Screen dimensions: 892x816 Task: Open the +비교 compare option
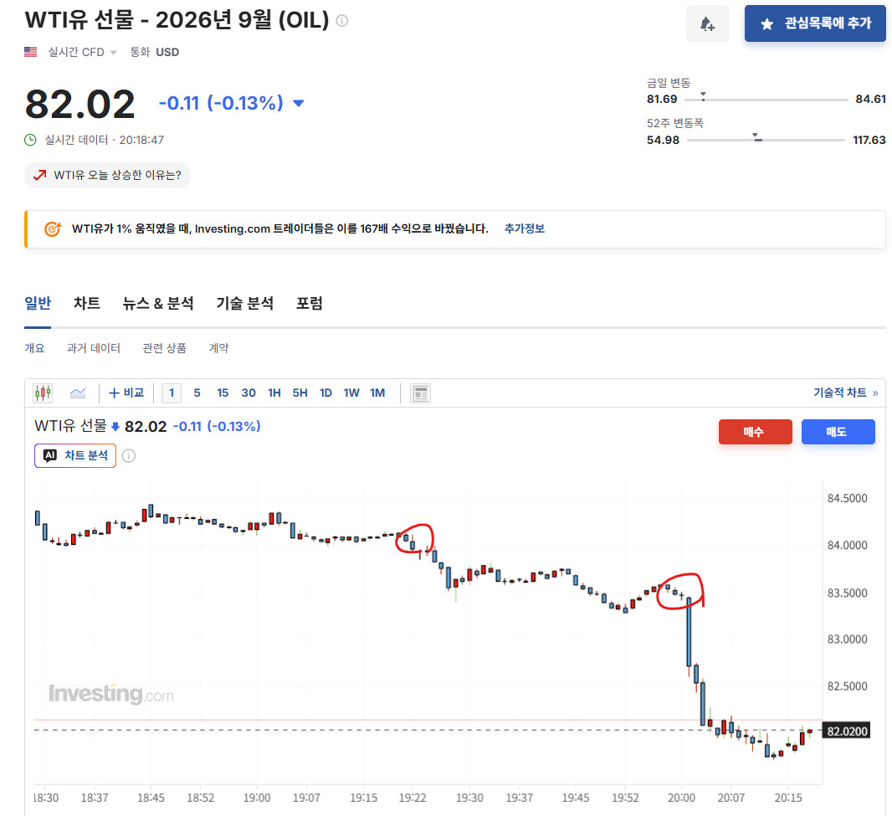(x=126, y=393)
